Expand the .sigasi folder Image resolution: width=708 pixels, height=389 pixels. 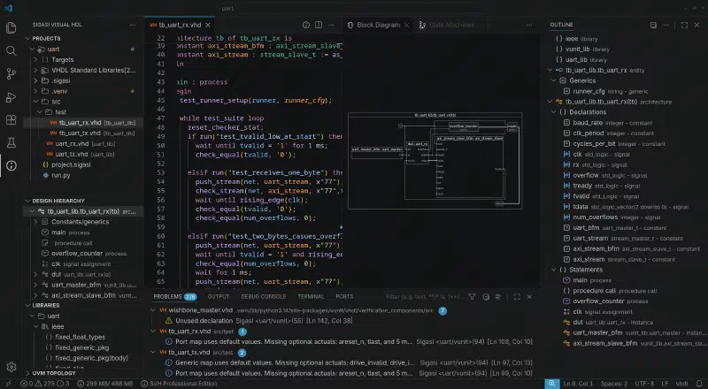[x=35, y=80]
